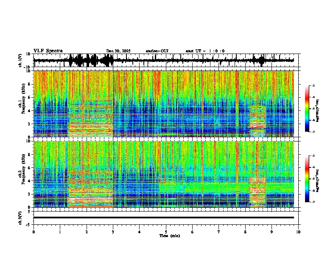Click the ch.1 voltage waveform trace panel

(167, 60)
